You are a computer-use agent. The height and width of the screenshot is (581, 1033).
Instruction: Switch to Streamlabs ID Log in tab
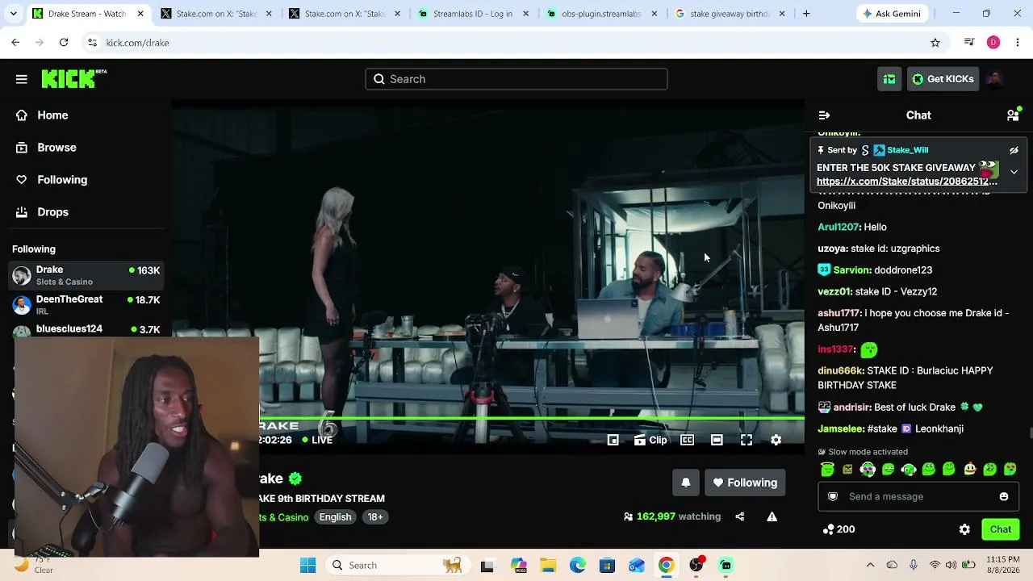pyautogui.click(x=473, y=14)
